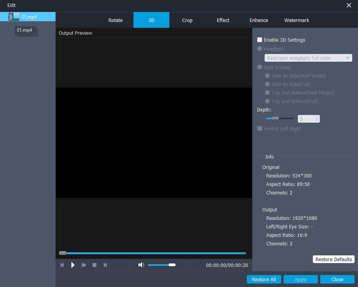
Task: Click inside the Depth value field
Action: 306,119
